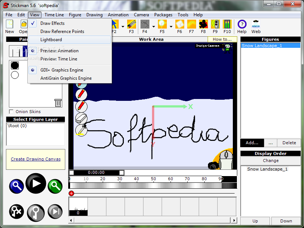Screen dimensions: 304x228
Task: Click the trash can icon in paint panel
Action: (x=58, y=103)
